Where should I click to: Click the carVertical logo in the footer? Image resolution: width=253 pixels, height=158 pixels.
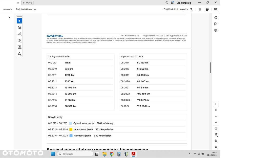tap(55, 36)
